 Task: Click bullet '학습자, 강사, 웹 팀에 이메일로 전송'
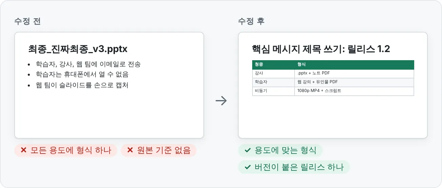tap(88, 64)
